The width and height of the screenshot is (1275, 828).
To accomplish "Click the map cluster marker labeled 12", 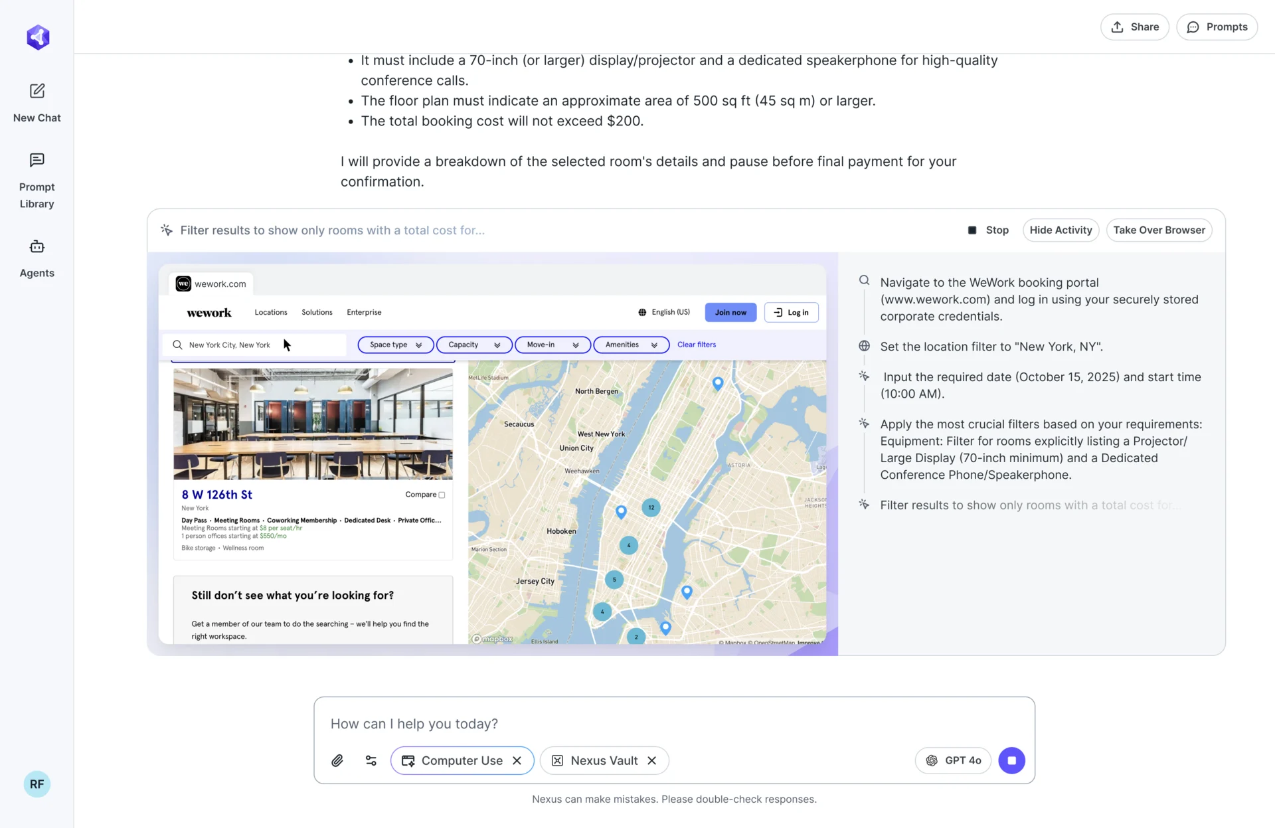I will coord(651,507).
